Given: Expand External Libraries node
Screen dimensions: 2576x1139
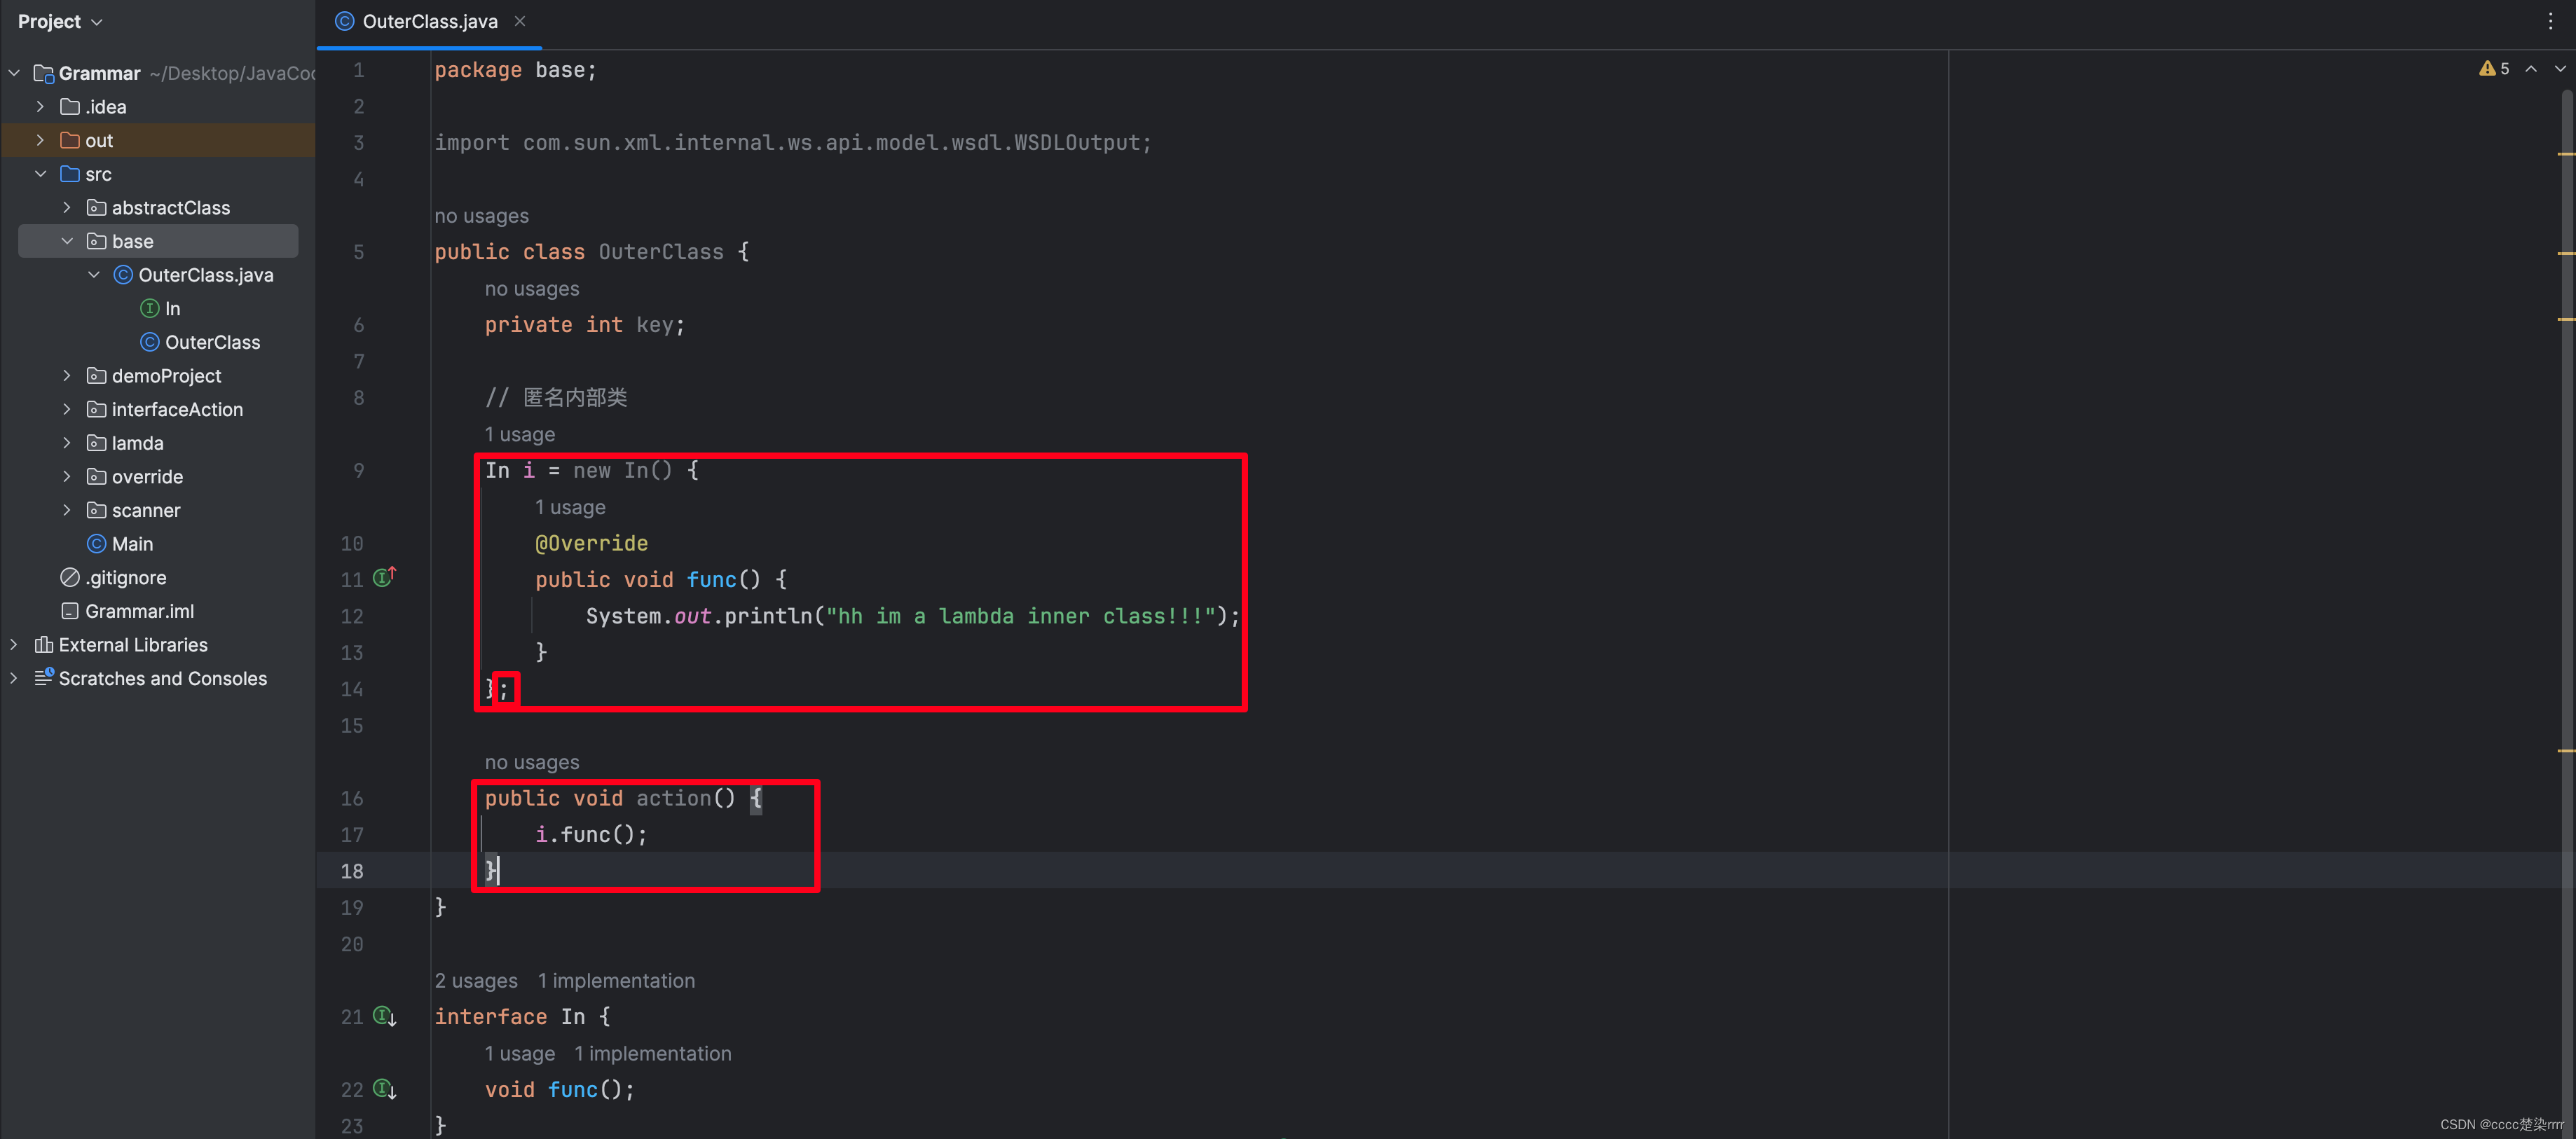Looking at the screenshot, I should pyautogui.click(x=14, y=645).
